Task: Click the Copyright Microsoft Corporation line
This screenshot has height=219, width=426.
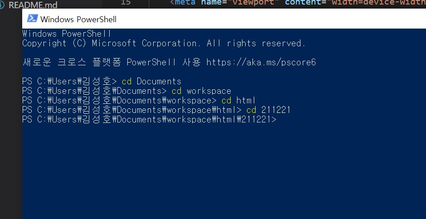Action: [x=164, y=44]
